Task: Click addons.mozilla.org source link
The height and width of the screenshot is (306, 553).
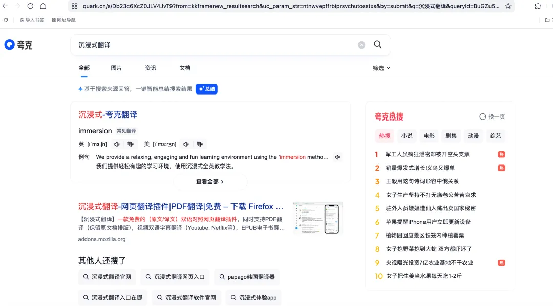Action: click(102, 239)
